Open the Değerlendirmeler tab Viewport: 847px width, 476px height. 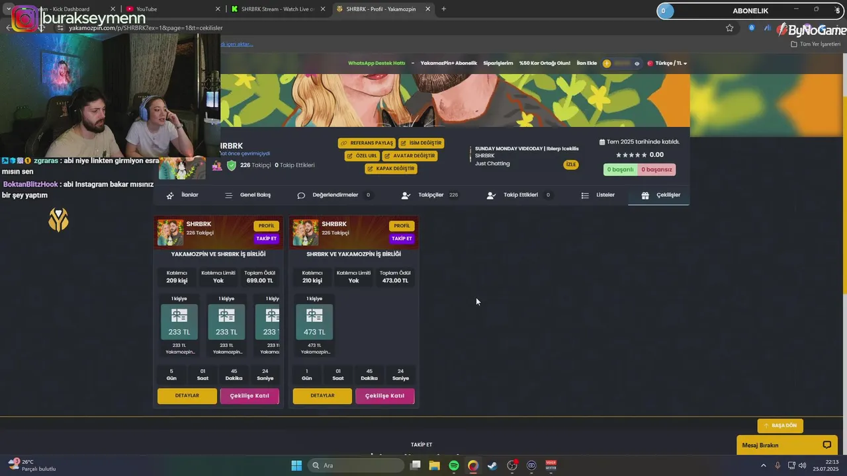(334, 195)
